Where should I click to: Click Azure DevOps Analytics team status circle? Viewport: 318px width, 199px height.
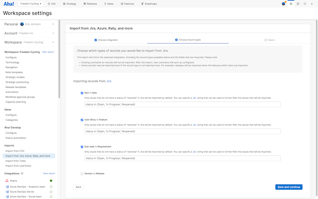pos(51,187)
